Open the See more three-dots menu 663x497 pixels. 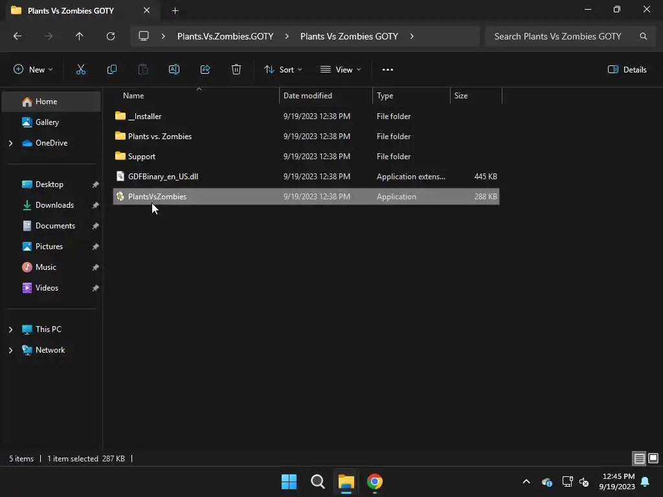tap(388, 70)
